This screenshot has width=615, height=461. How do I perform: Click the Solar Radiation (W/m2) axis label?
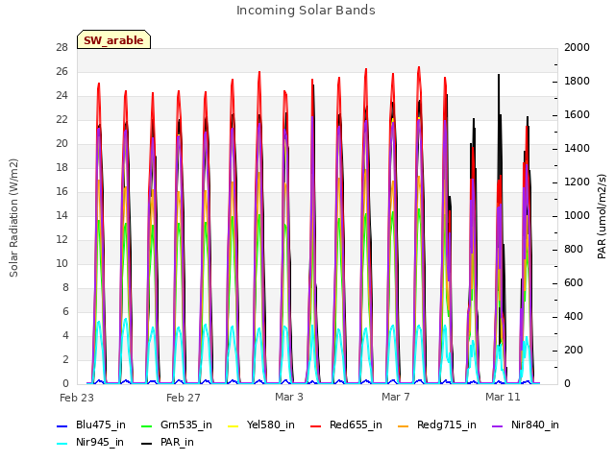[13, 218]
